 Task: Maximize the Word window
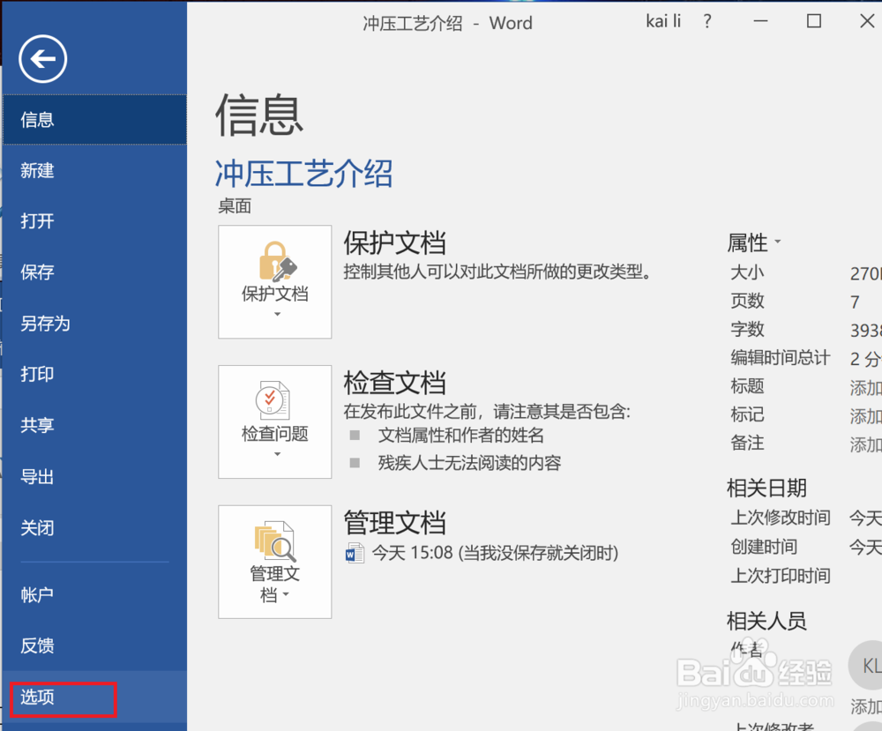[x=814, y=21]
